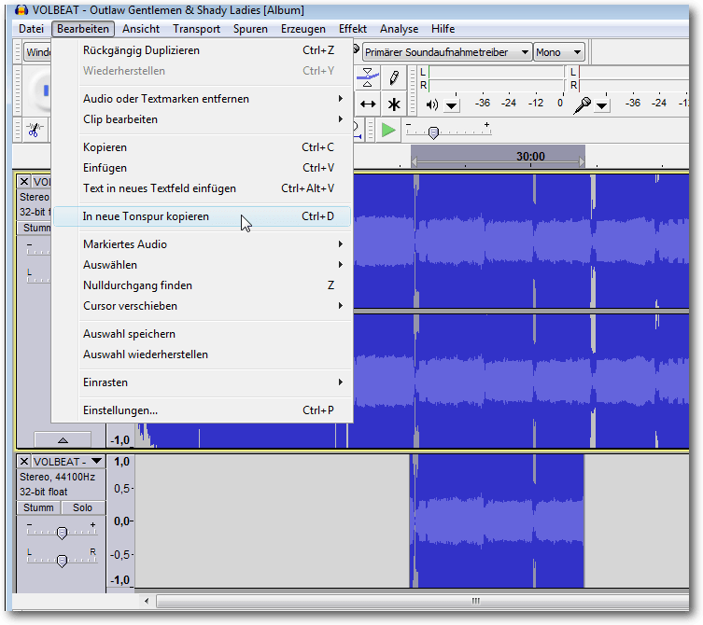Expand Audio oder Textmarken entfernen submenu
Screen dimensions: 703x625
215,99
